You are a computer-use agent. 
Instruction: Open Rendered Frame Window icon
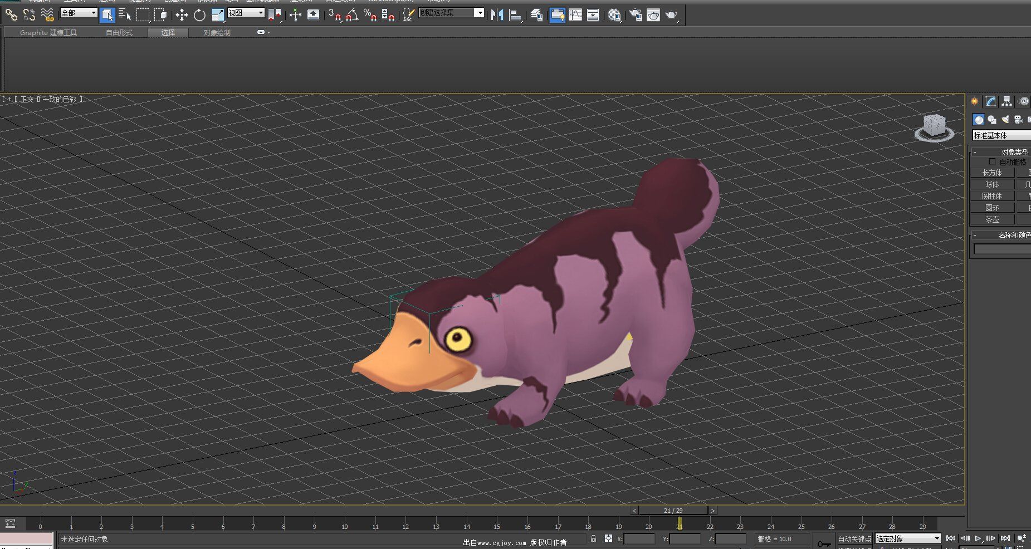tap(653, 15)
